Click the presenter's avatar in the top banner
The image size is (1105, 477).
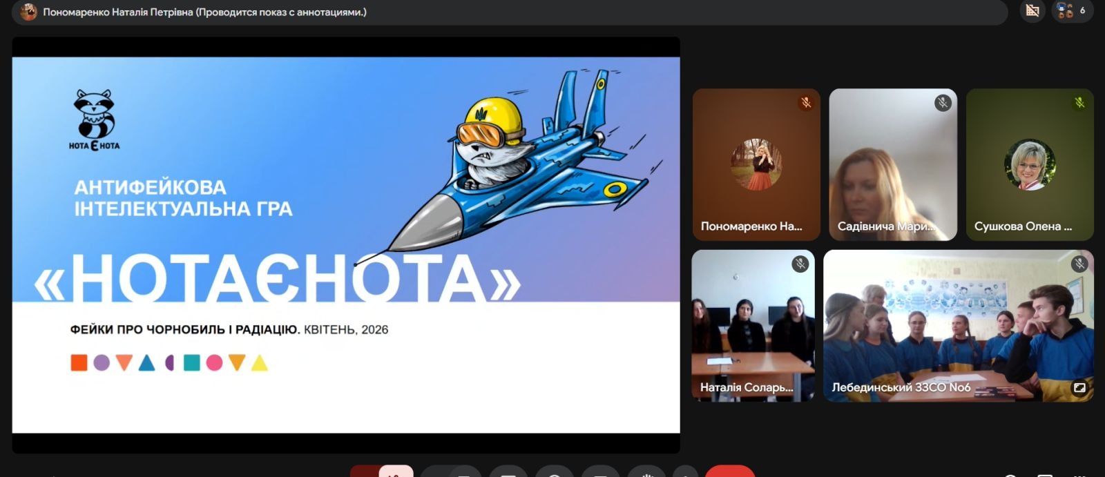(x=28, y=12)
